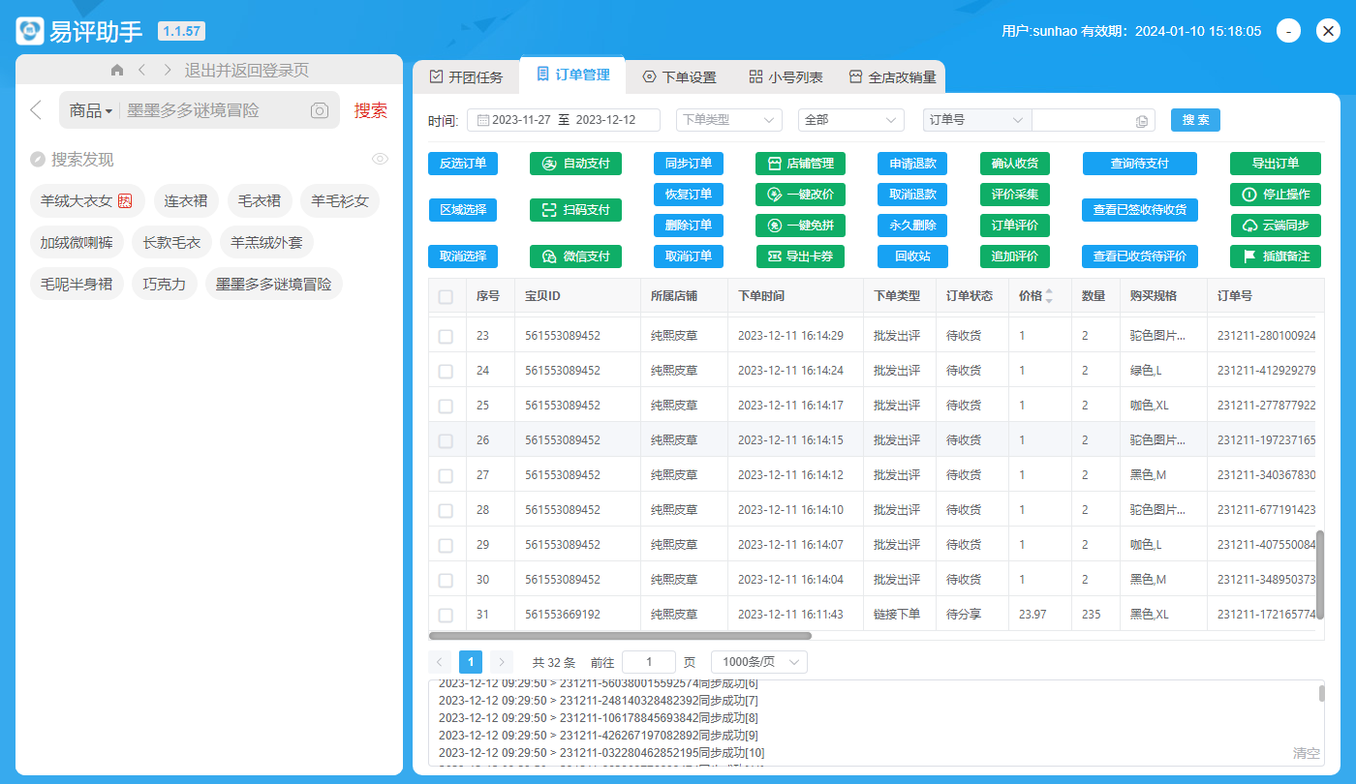Check the checkbox for row 30
This screenshot has height=784, width=1356.
[446, 580]
